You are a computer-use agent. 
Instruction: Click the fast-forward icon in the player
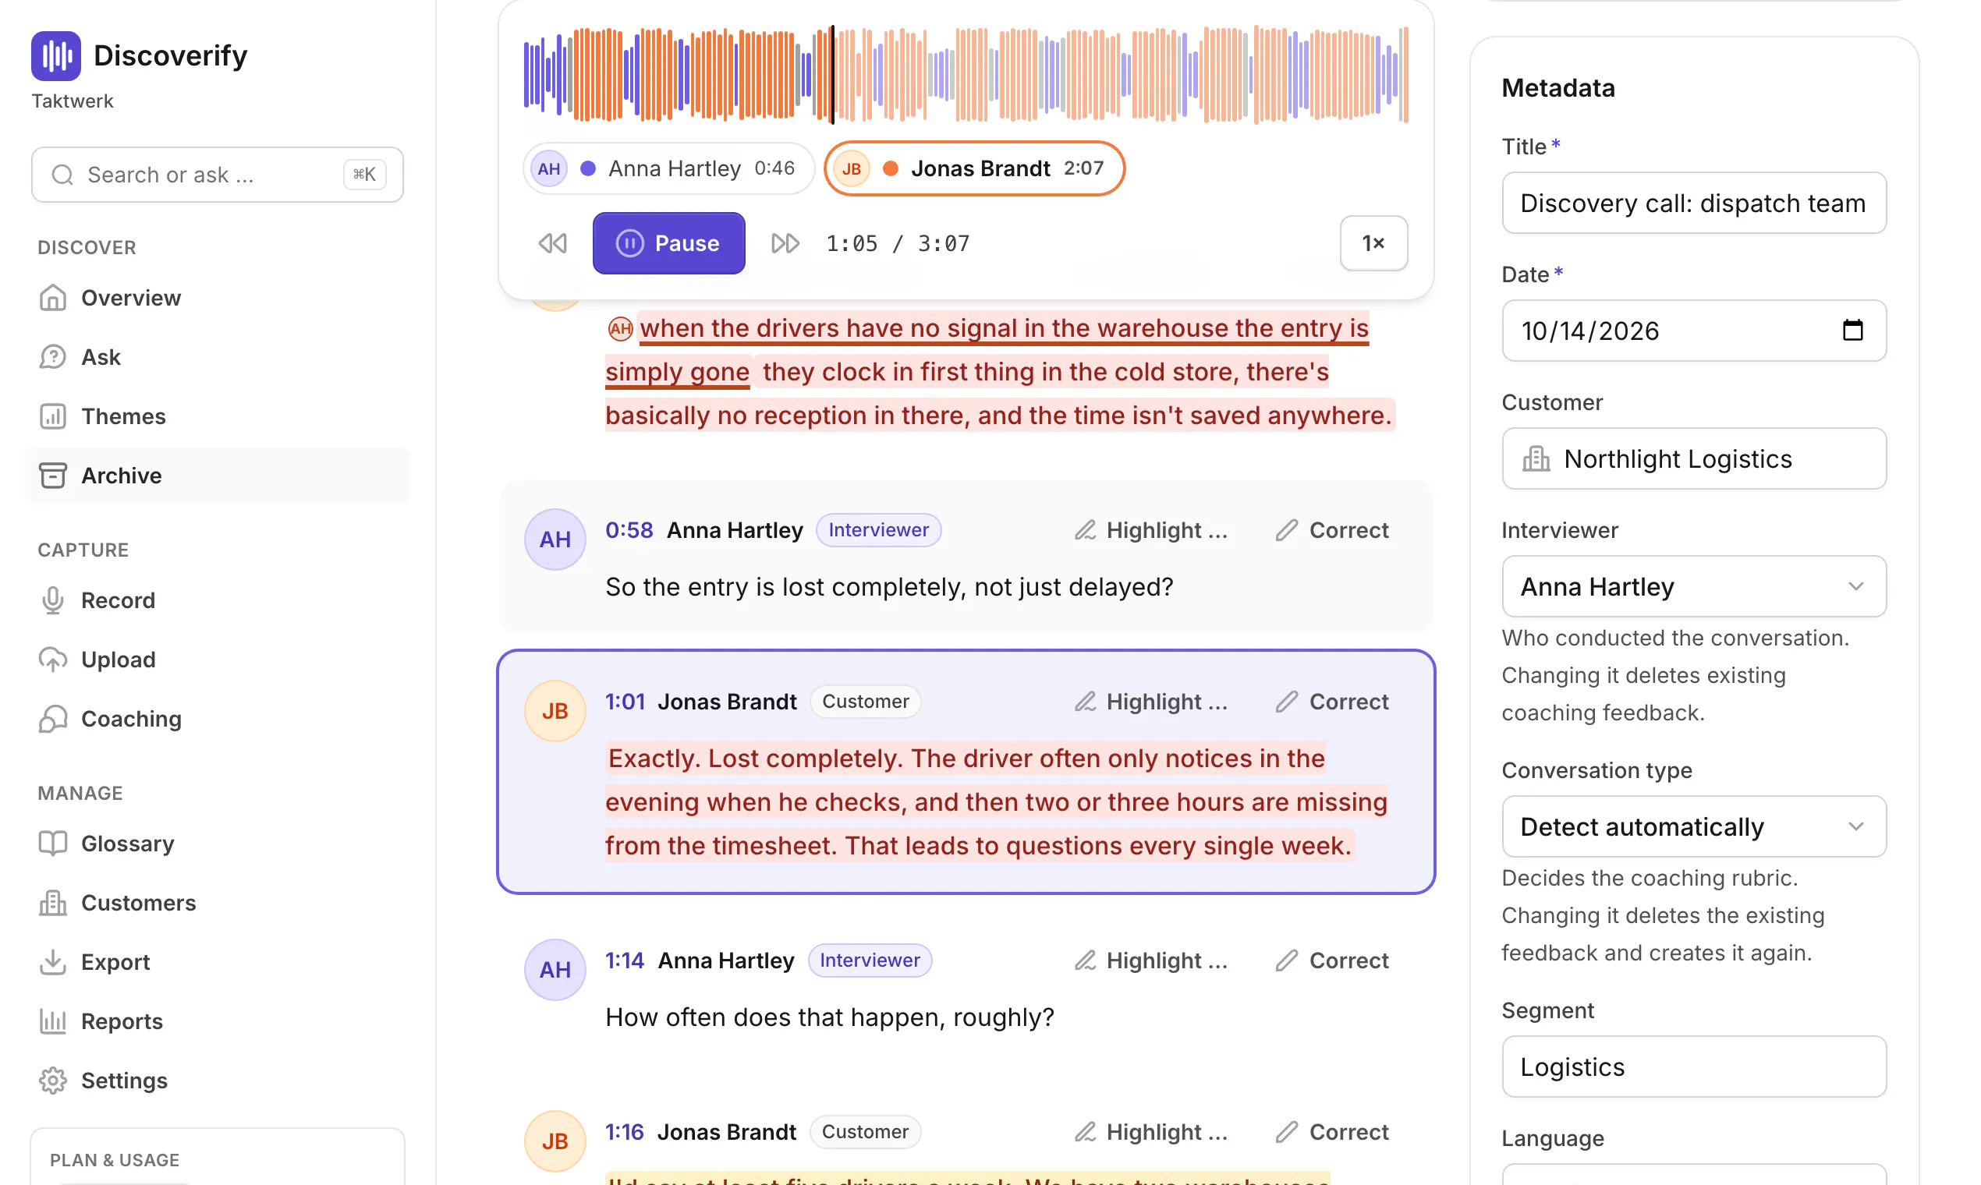pos(785,242)
